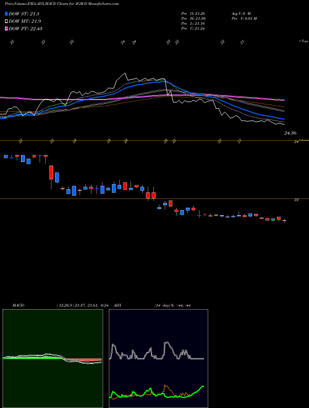309x408 pixels.
Task: Click the Pre L: 21.16 value
Action: 193,23
